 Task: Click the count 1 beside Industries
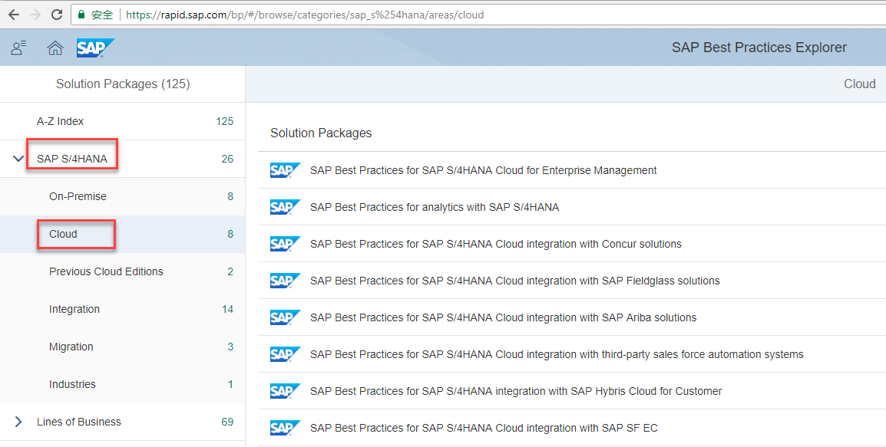[230, 384]
